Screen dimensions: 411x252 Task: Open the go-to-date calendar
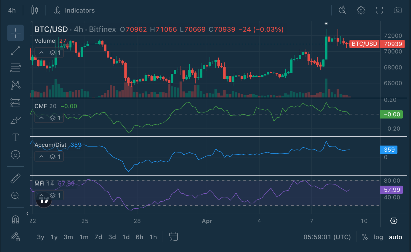pos(173,237)
